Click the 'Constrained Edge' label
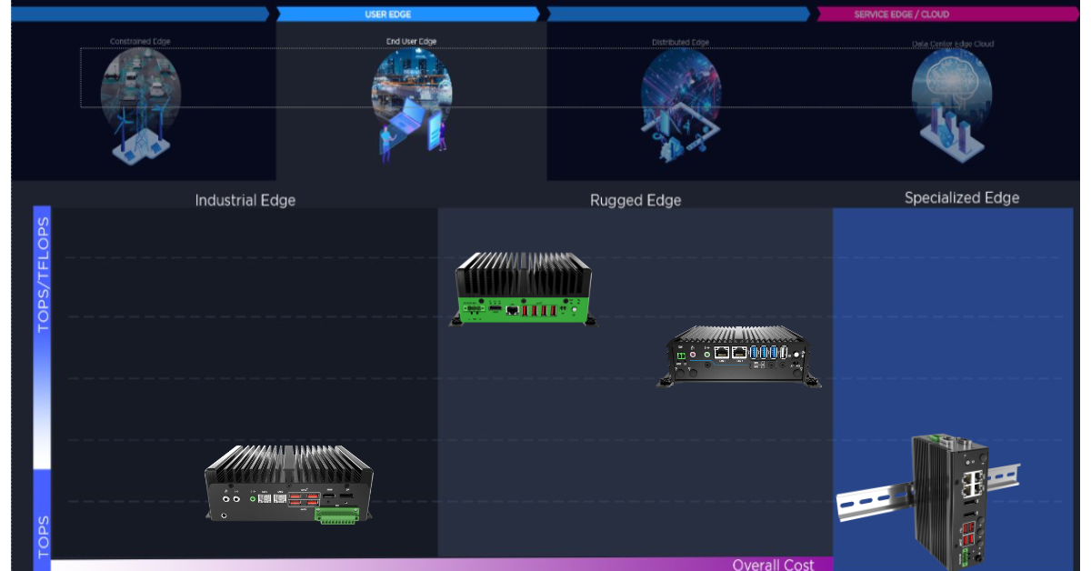The height and width of the screenshot is (571, 1091). coord(140,42)
